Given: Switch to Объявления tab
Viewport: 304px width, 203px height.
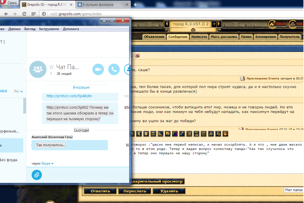Looking at the screenshot, I should click(x=154, y=37).
